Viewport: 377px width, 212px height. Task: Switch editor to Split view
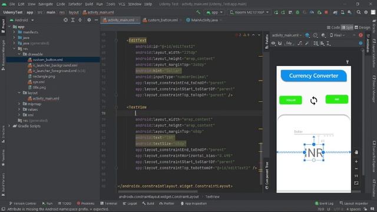pyautogui.click(x=347, y=28)
